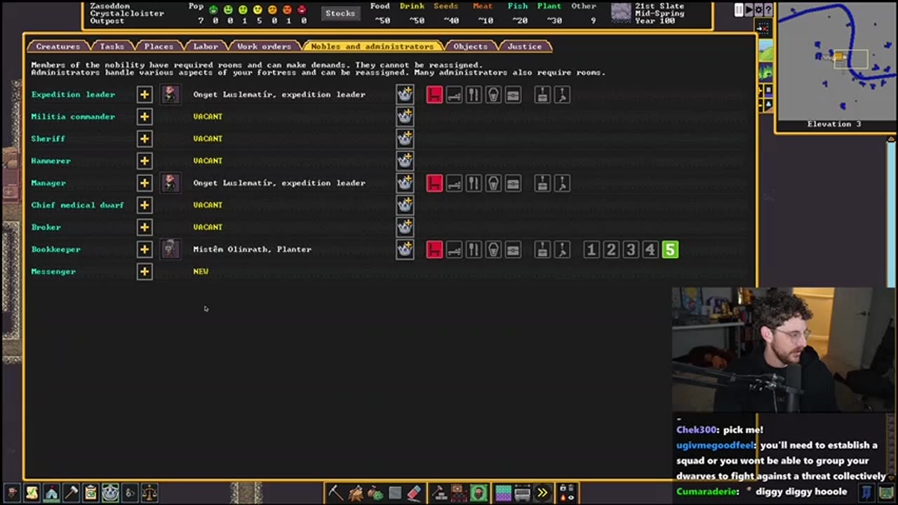Click red office chair icon for Expedition leader
The width and height of the screenshot is (898, 505).
434,95
